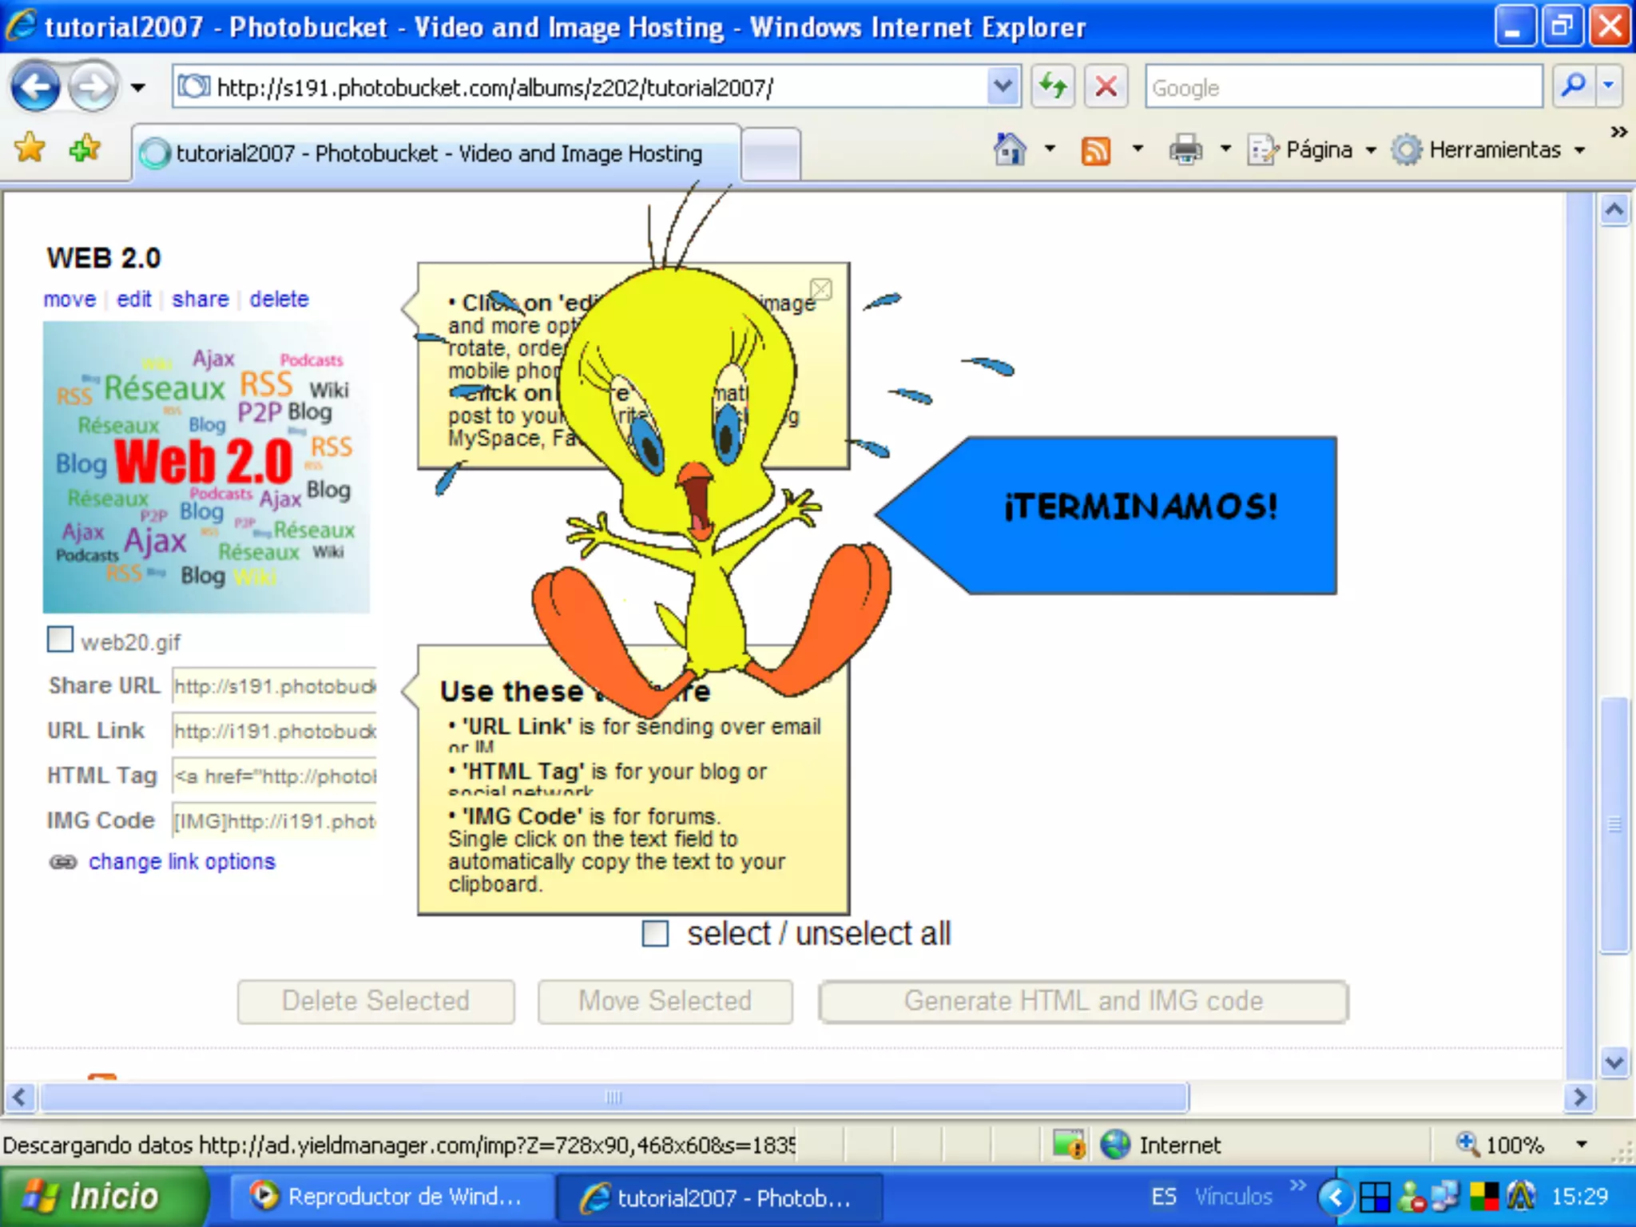
Task: Click the search magnifier icon
Action: 1573,86
